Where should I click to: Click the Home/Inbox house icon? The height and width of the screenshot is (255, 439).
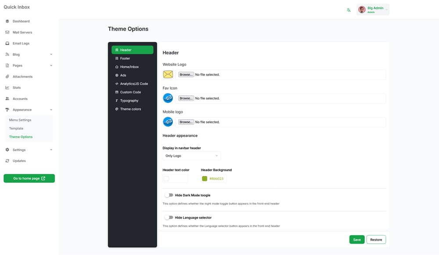coord(117,67)
